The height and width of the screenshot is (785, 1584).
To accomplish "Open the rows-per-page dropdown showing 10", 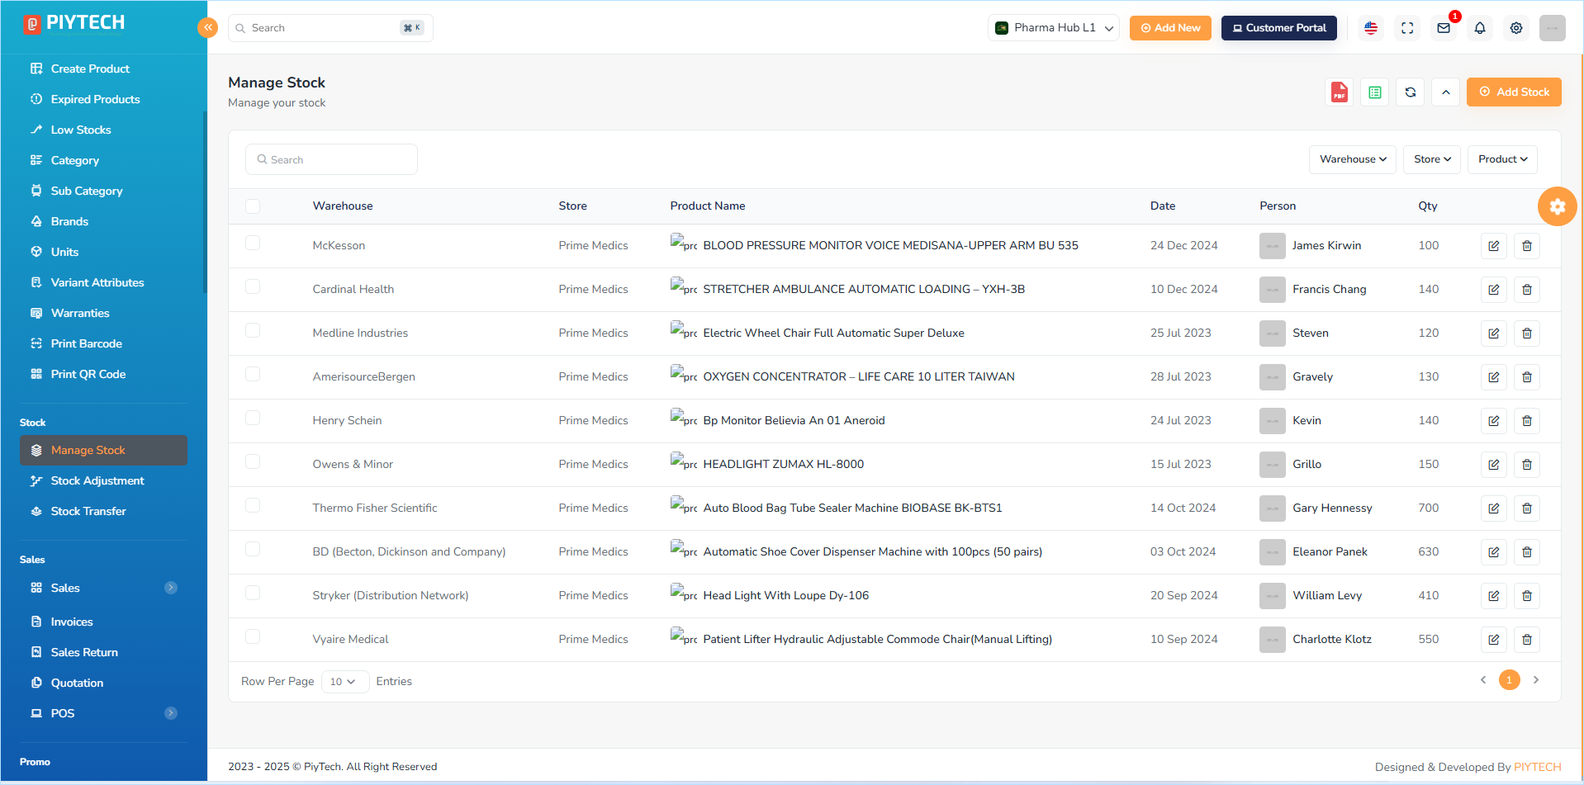I will point(344,682).
